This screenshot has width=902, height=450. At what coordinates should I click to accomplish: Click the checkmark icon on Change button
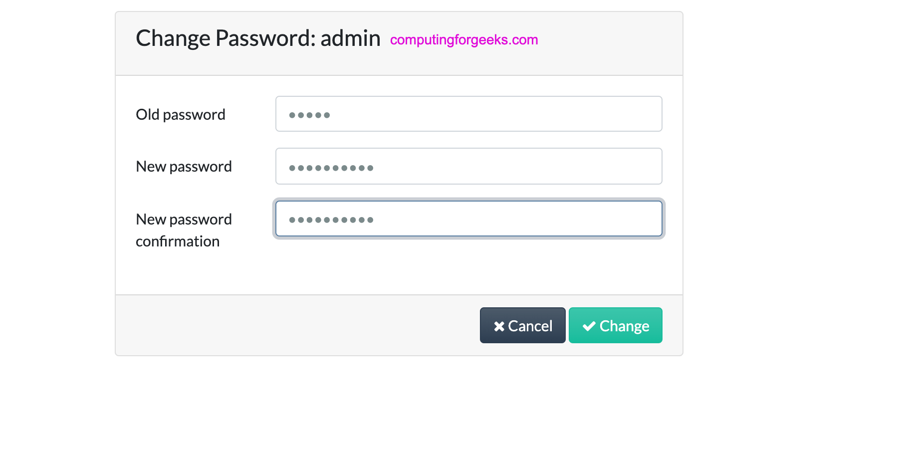(x=589, y=326)
